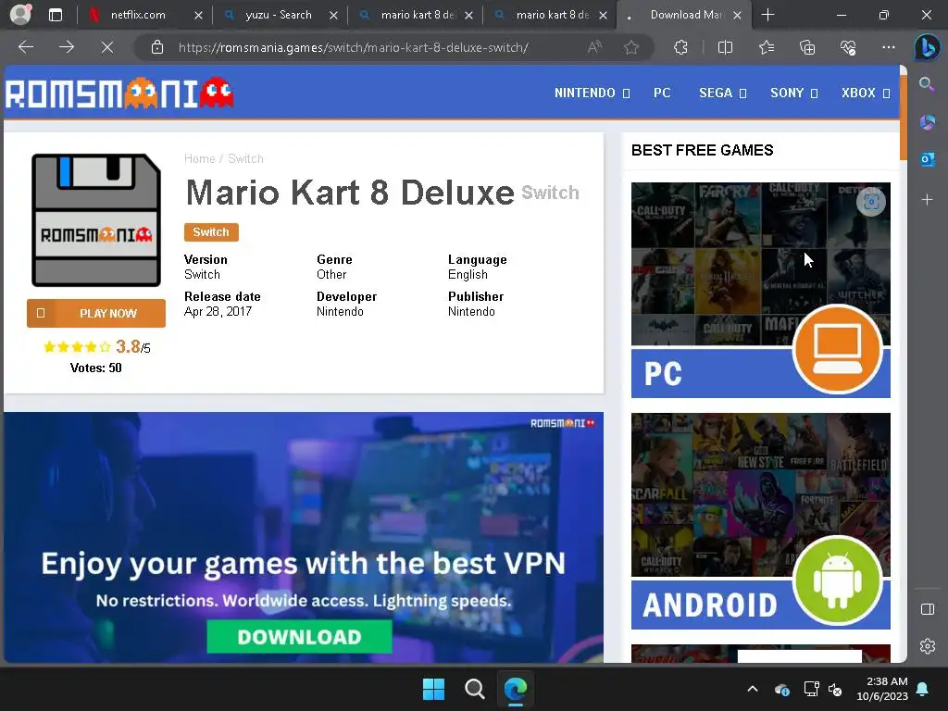Add this page to favorites star

point(631,47)
